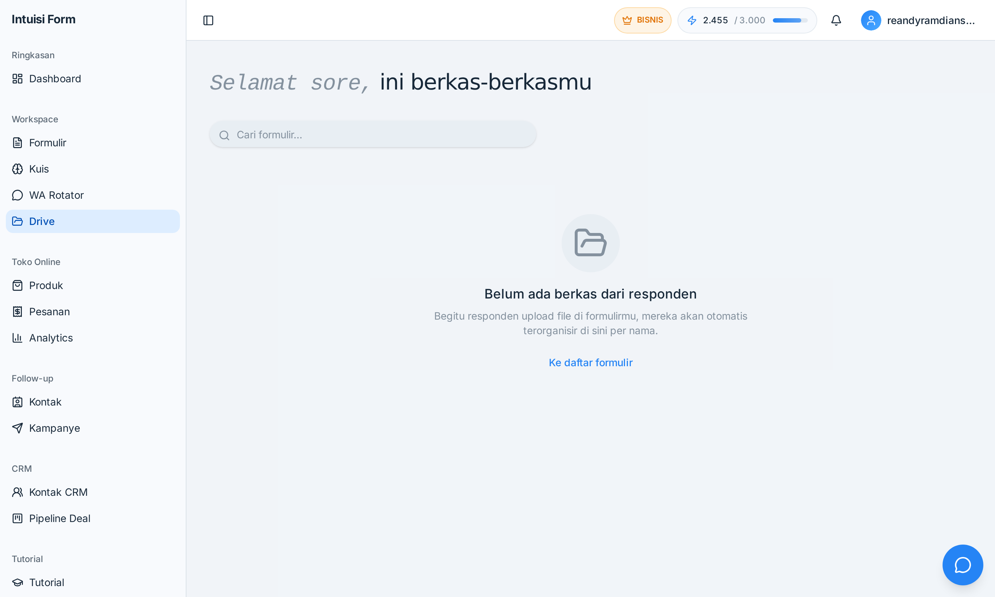Open Pipeline Deal page

pyautogui.click(x=93, y=519)
